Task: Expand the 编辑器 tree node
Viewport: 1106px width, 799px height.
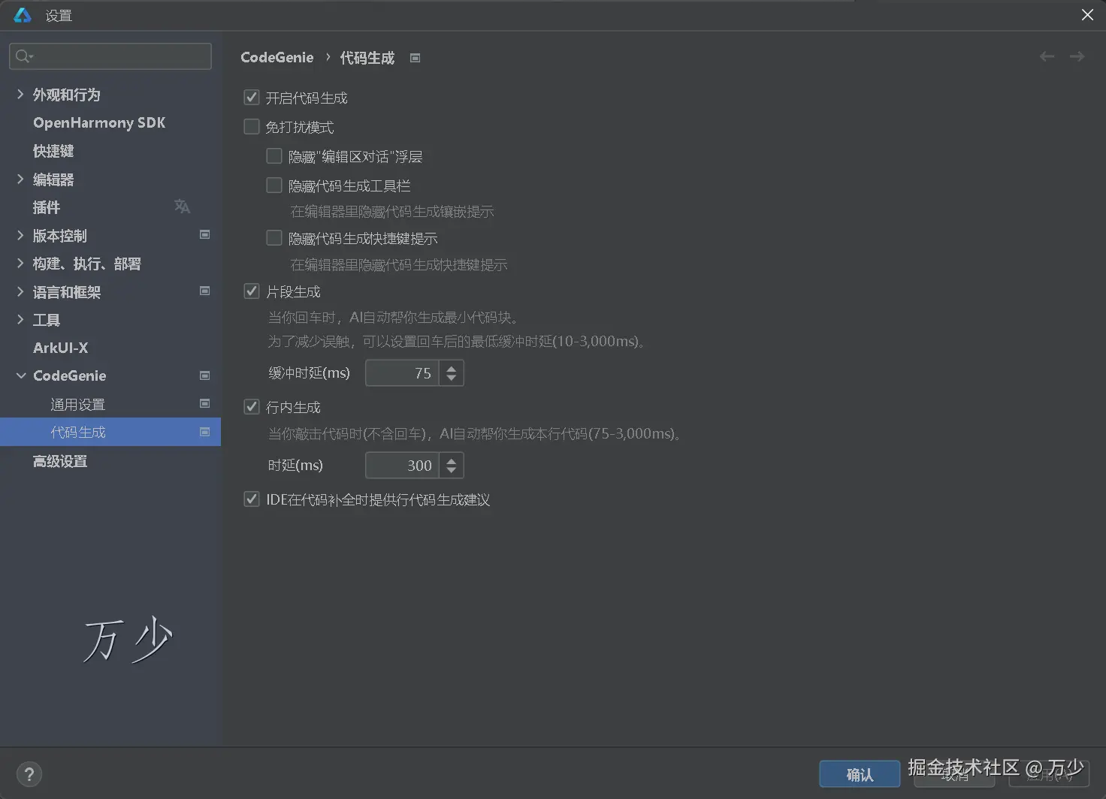Action: (20, 179)
